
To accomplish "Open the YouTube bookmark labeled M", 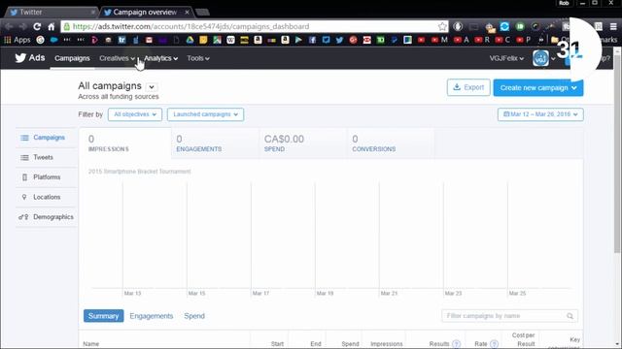I will coord(439,40).
